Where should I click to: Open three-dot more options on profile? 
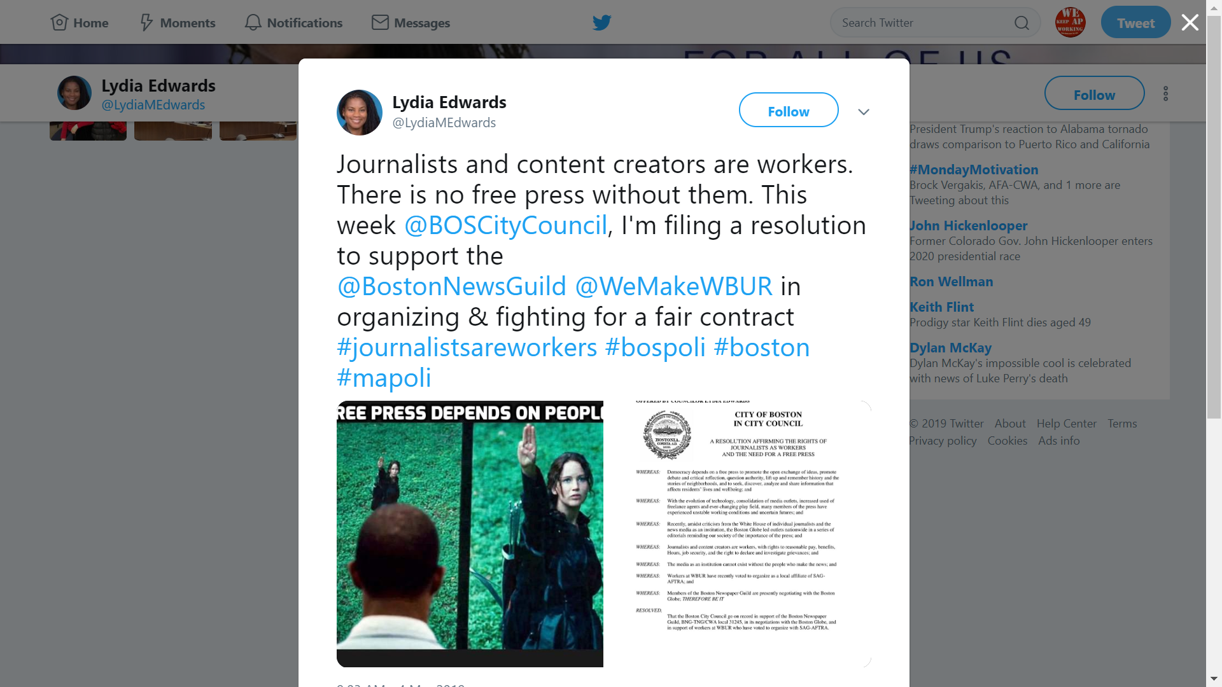point(1165,94)
